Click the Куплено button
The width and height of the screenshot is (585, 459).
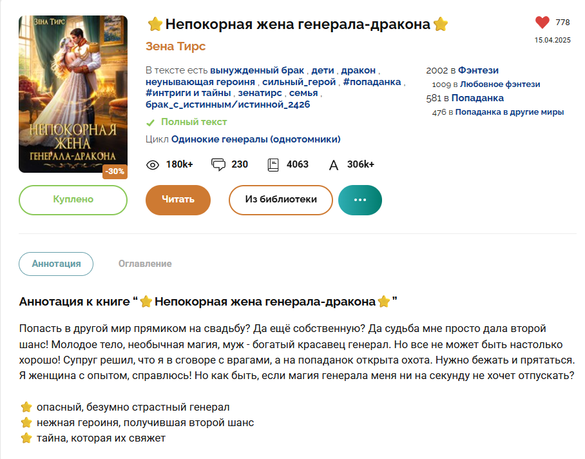click(73, 200)
